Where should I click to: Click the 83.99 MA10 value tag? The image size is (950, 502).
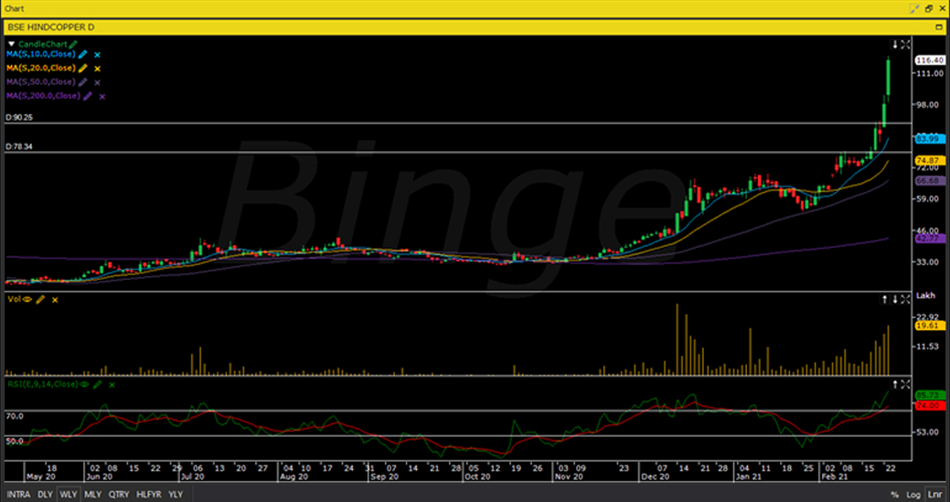coord(930,139)
